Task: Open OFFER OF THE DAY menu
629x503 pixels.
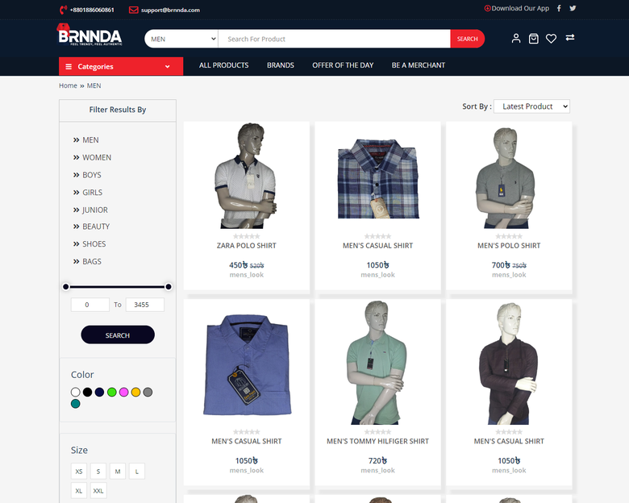Action: point(343,65)
